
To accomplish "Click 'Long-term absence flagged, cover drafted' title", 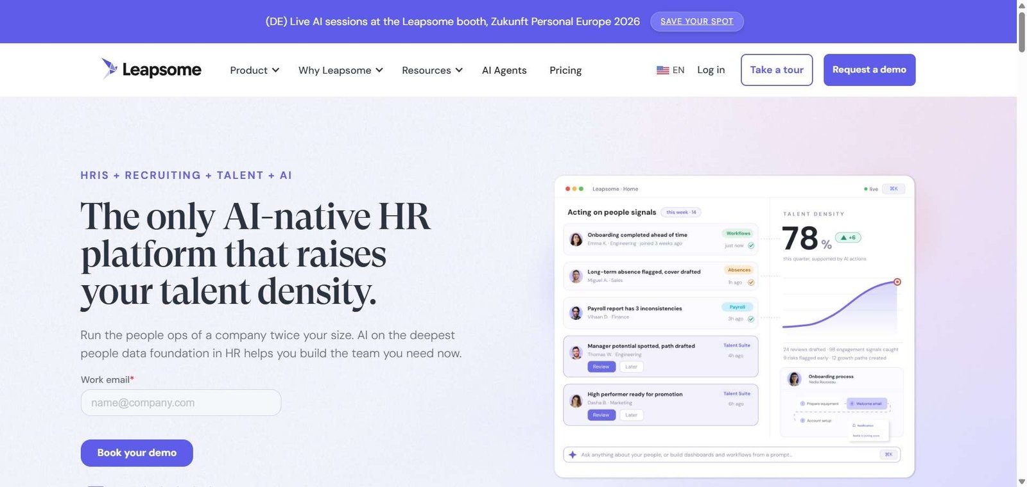I will tap(644, 272).
